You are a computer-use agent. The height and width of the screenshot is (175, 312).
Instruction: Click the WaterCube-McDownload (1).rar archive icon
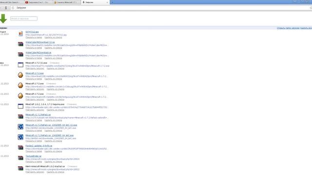[x=20, y=44]
